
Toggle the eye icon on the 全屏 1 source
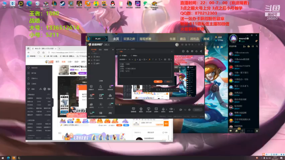(89, 64)
